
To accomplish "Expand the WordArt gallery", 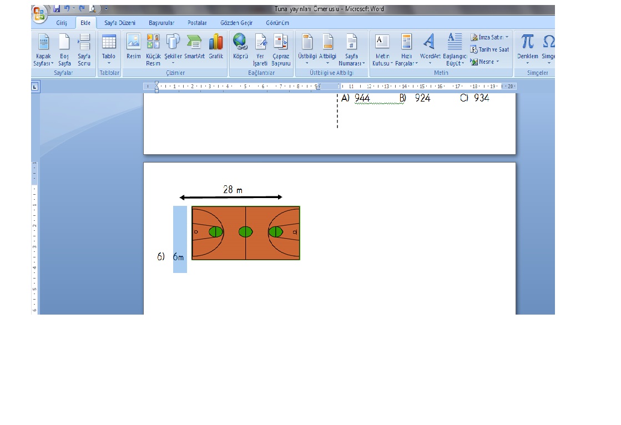I will 430,48.
